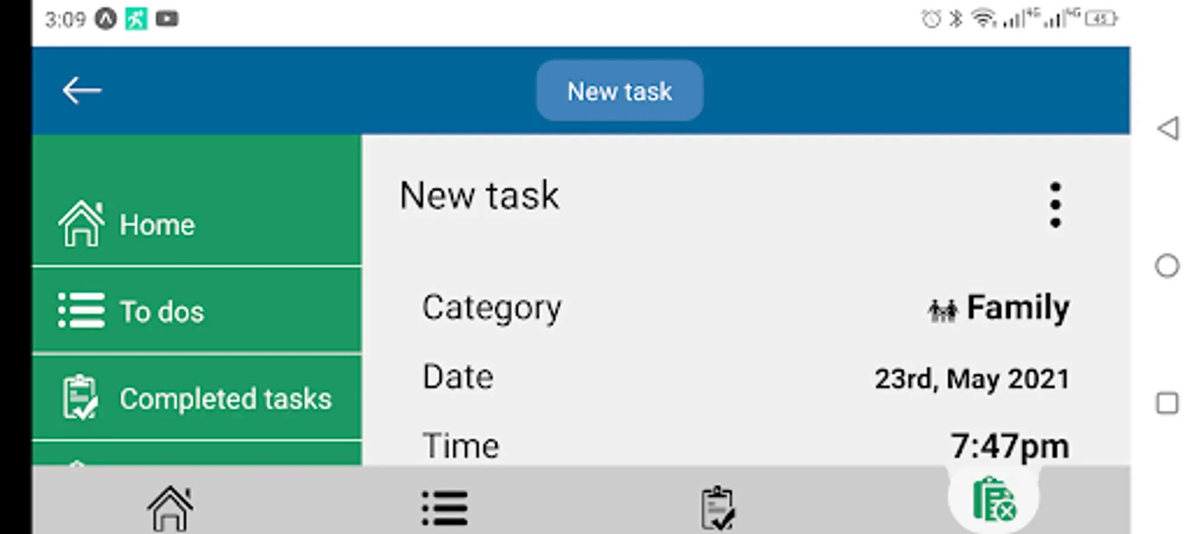
Task: Select Completed tasks text in the sidebar
Action: coord(226,399)
